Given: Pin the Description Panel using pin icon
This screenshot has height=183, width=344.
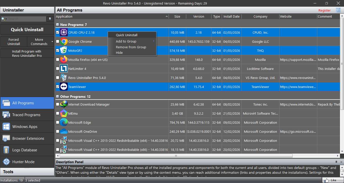Looking at the screenshot, I should point(336,162).
